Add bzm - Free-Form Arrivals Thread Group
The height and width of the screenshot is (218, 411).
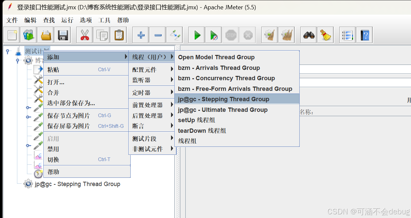pos(237,89)
